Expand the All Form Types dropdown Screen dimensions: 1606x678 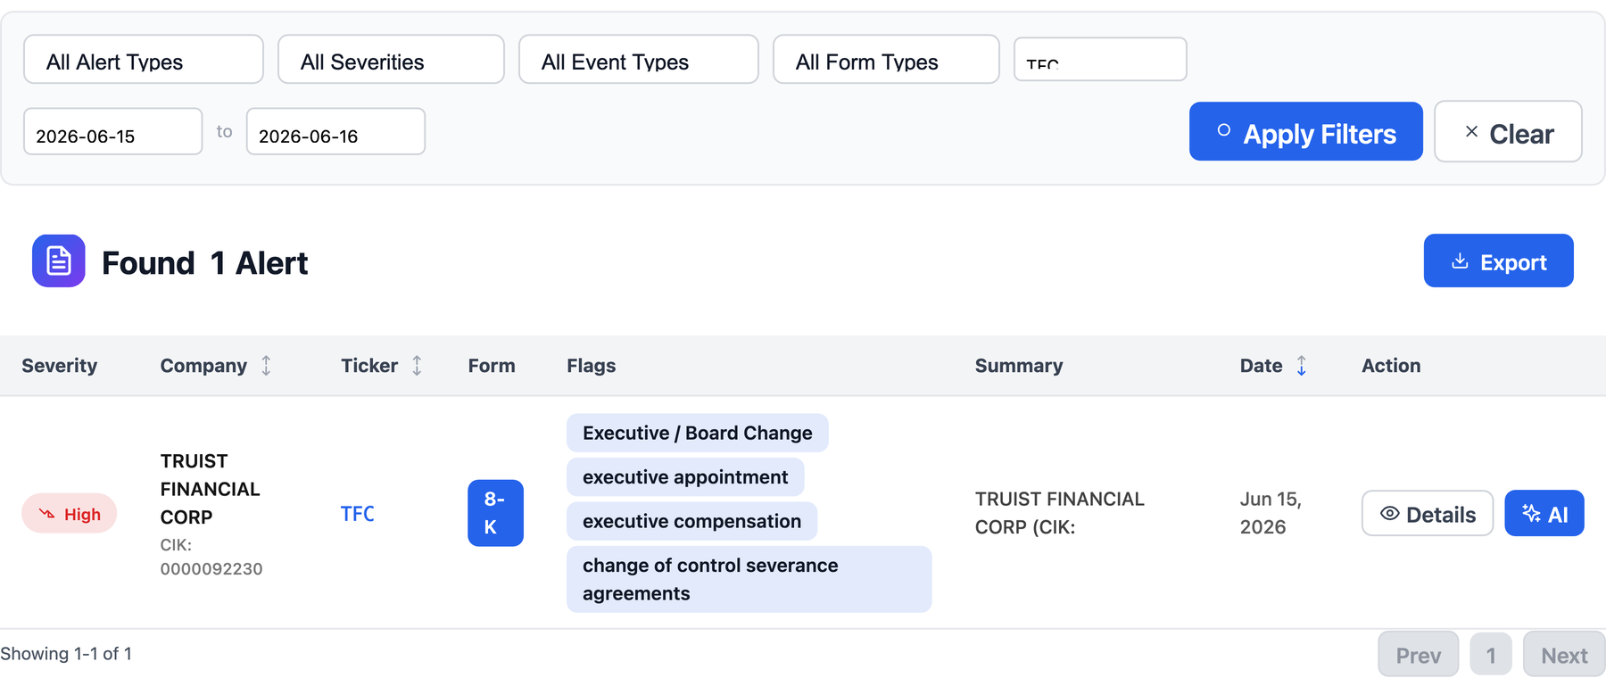(886, 60)
